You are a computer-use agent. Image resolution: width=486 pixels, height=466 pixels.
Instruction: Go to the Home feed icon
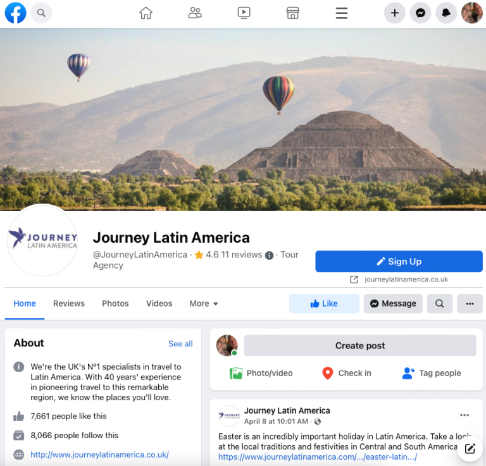point(146,13)
